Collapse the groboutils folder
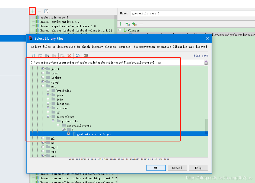Viewport: 255px width, 183px height. 53,121
